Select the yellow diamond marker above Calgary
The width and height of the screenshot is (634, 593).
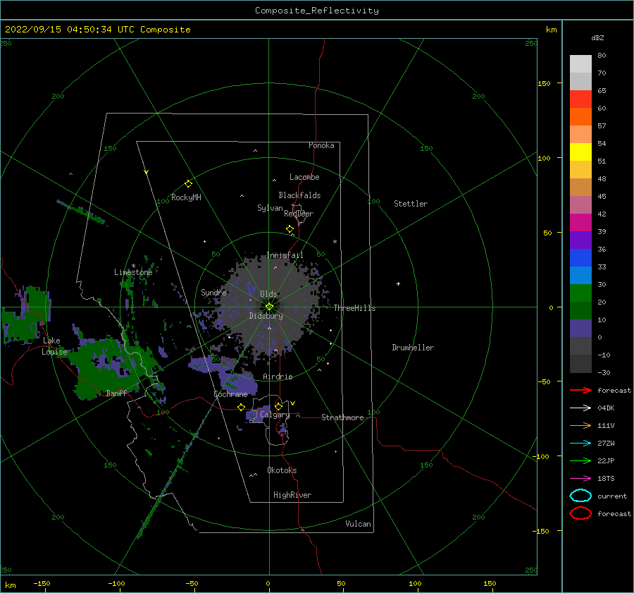pyautogui.click(x=278, y=406)
